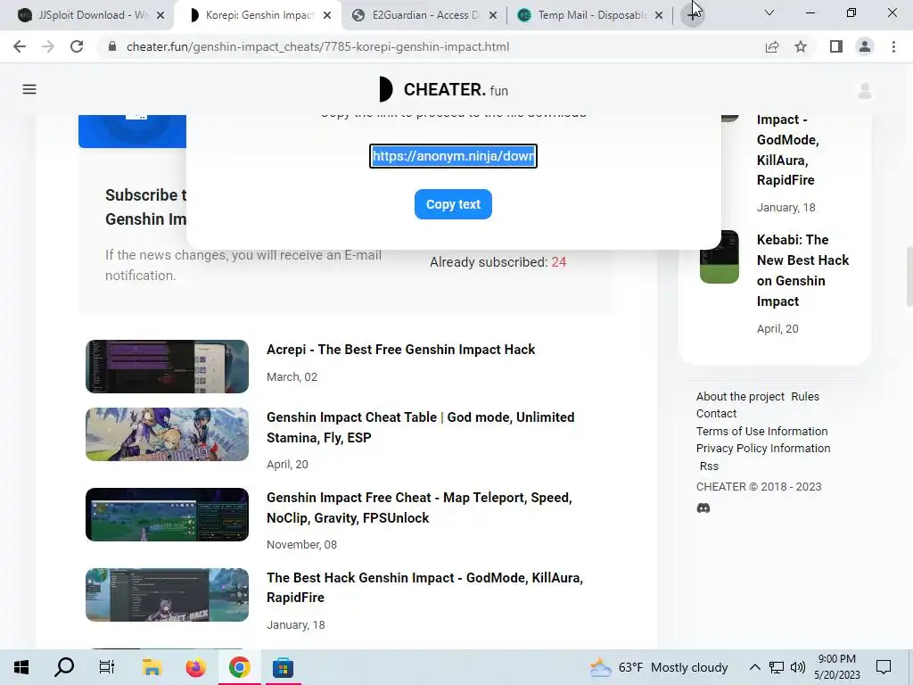Open Chrome three-dot menu
This screenshot has height=685, width=913.
[893, 46]
